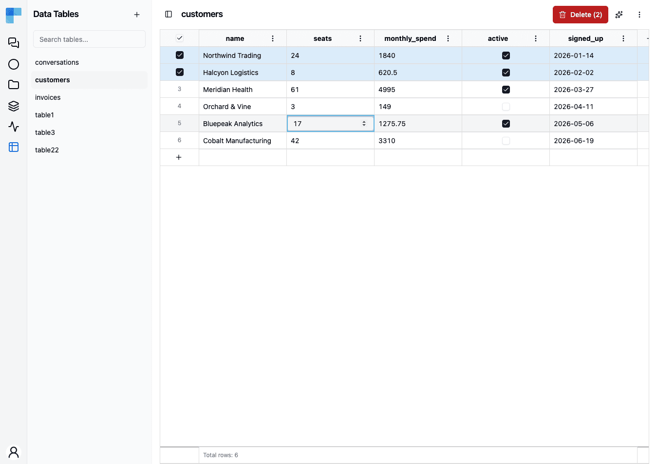Screen dimensions: 657x464
Task: Click the Data Tables panel heading
Action: 56,14
